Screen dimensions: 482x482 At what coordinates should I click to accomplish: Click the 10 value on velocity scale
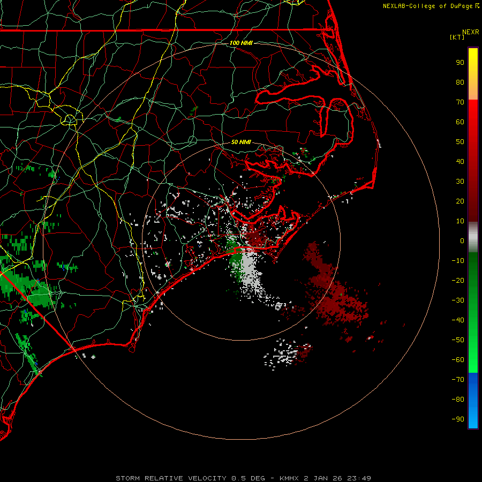pyautogui.click(x=460, y=221)
